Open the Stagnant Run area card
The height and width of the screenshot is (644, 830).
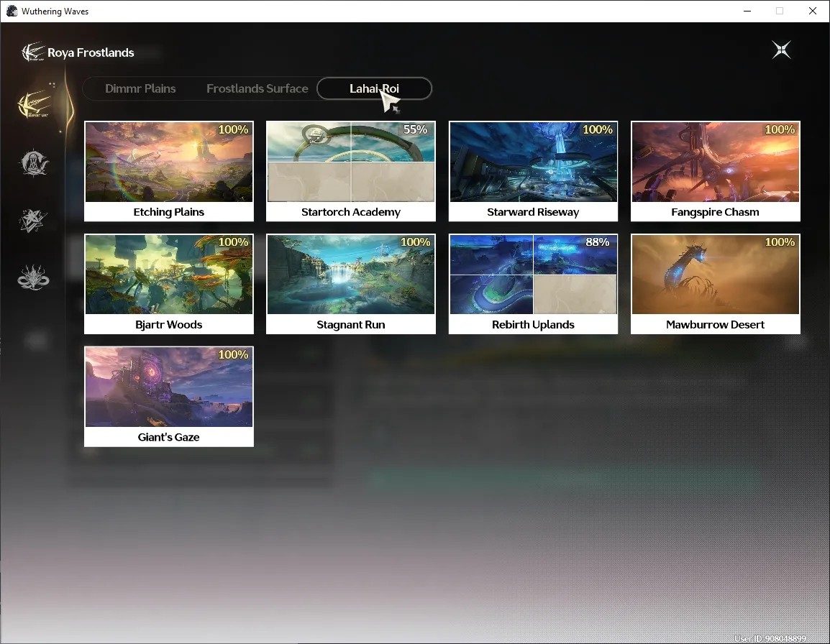coord(351,284)
